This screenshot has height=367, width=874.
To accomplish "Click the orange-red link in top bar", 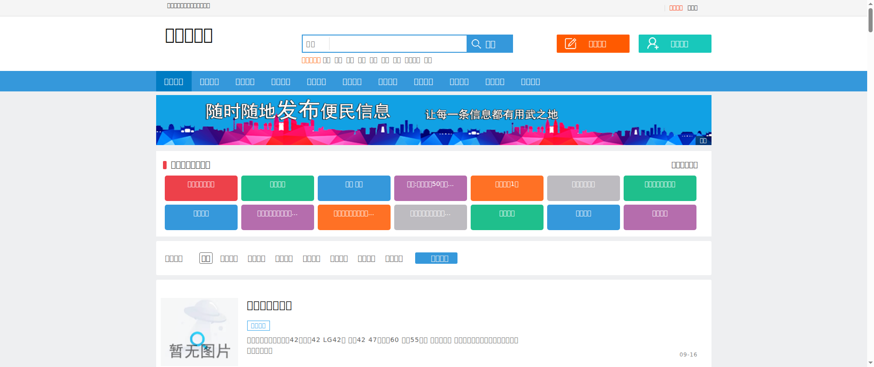I will [676, 8].
